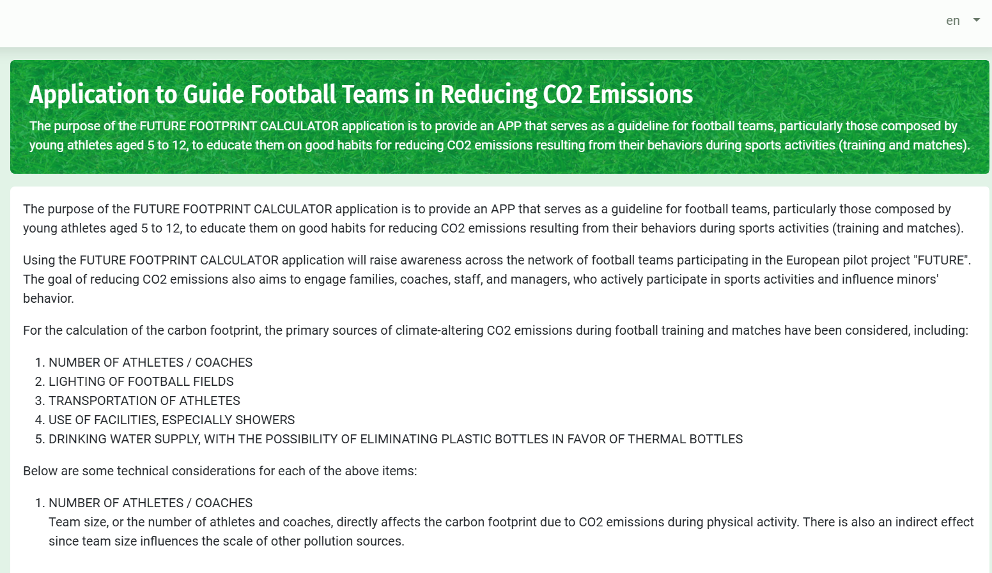Select the 'LIGHTING OF FOOTBALL FIELDS' list item

pos(141,381)
